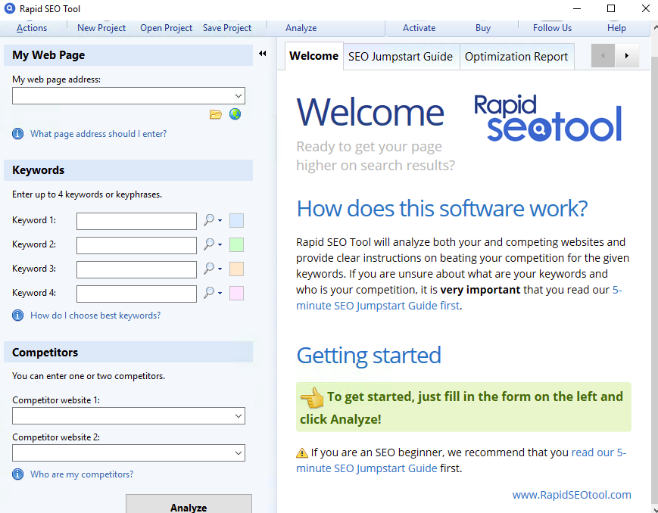Click the 'Getting started' heading
The width and height of the screenshot is (658, 513).
click(369, 356)
